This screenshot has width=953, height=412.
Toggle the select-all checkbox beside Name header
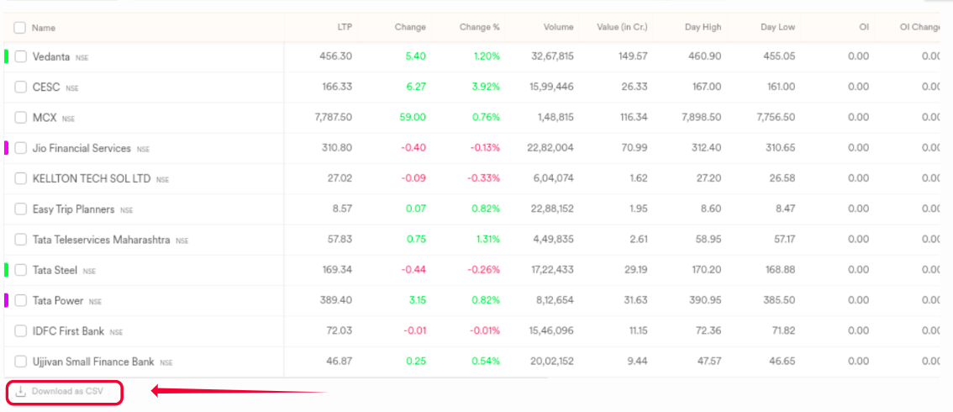coord(20,27)
